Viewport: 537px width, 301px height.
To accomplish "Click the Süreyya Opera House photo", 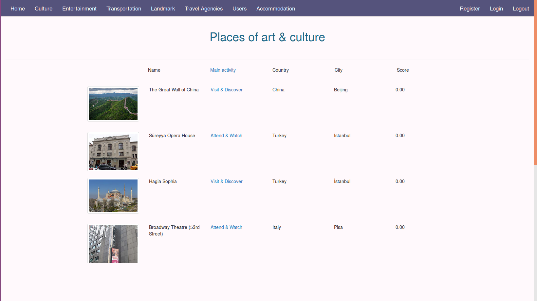I will 113,152.
